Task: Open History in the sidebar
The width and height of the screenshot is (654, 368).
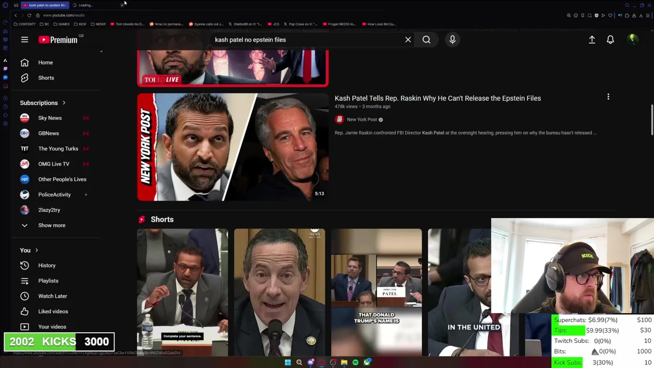Action: point(46,265)
